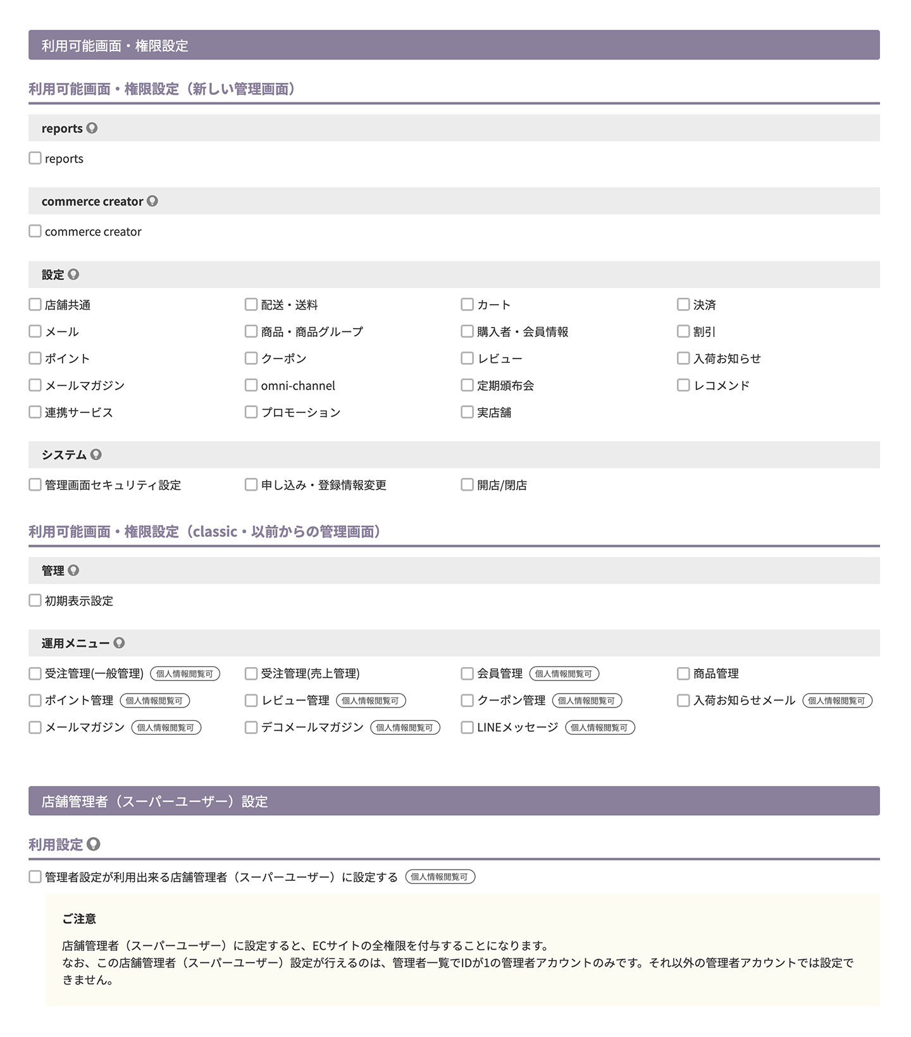Image resolution: width=911 pixels, height=1037 pixels.
Task: Enable the クーポン setting checkbox
Action: (x=251, y=359)
